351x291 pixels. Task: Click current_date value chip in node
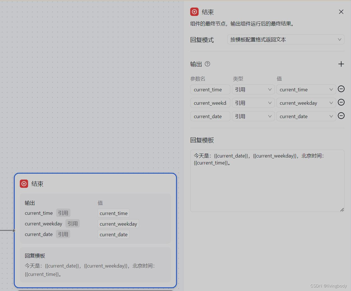click(x=113, y=235)
